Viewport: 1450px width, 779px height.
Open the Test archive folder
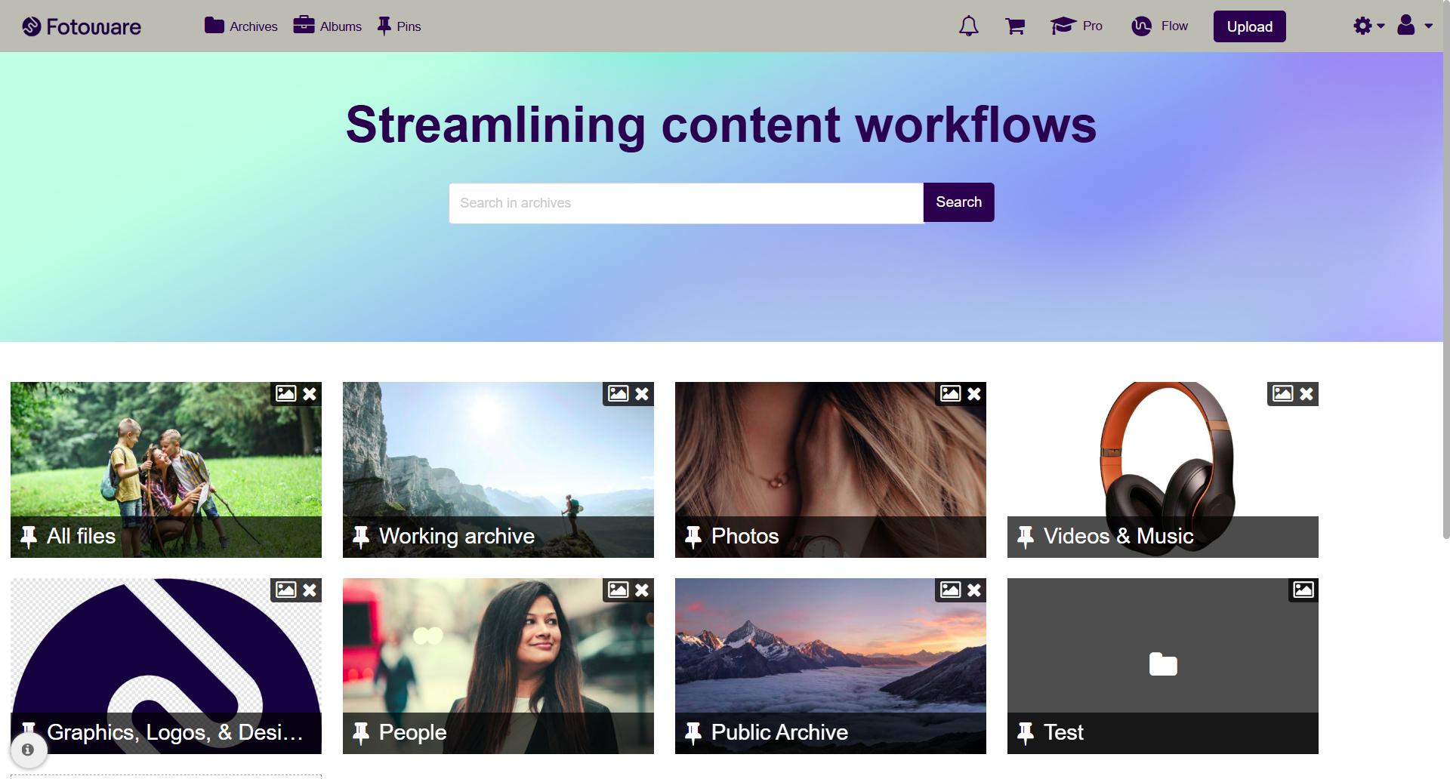[1163, 666]
